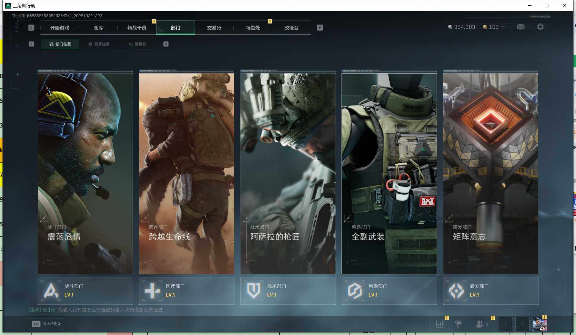Click the flag icon in bottom bar
576x335 pixels.
[x=458, y=324]
